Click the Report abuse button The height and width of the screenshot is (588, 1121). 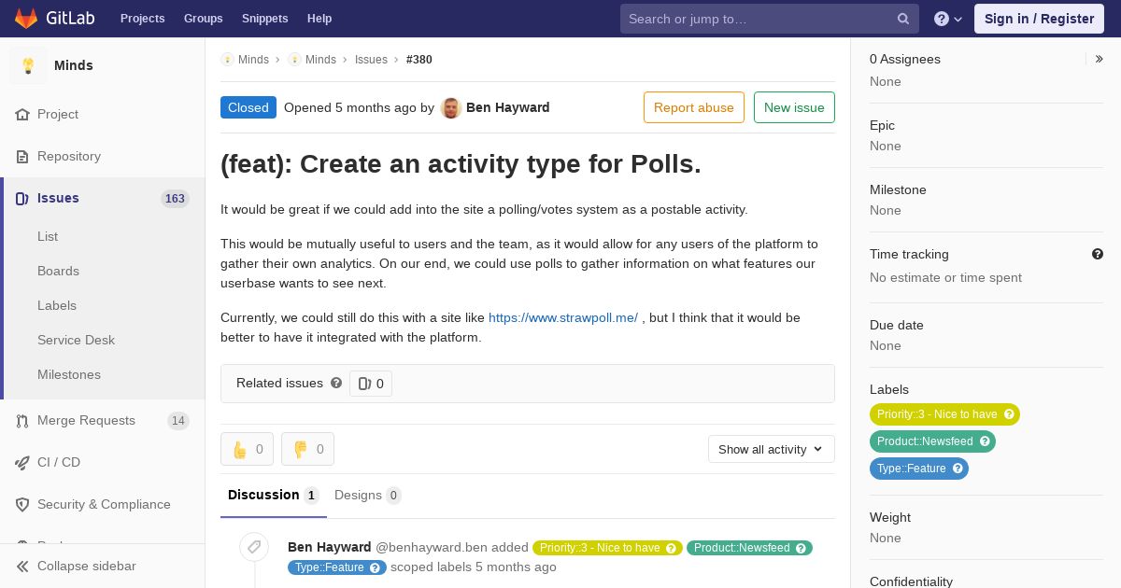point(694,107)
